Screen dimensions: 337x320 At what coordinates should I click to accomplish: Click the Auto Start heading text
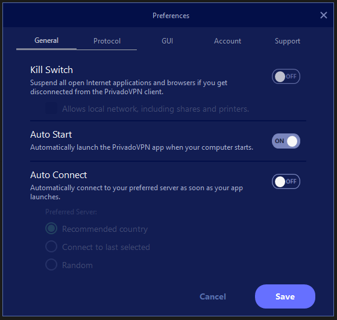click(51, 135)
